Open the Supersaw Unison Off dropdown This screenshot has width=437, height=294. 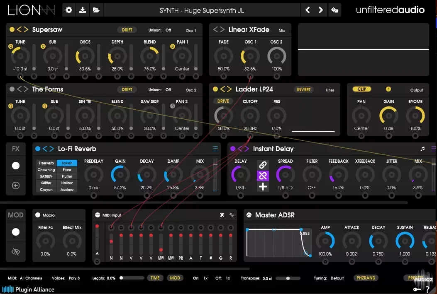[x=168, y=30]
